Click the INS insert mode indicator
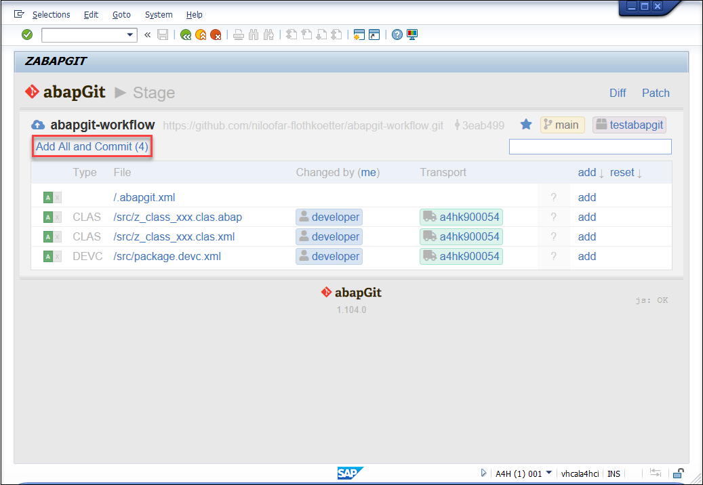This screenshot has height=485, width=703. pyautogui.click(x=614, y=473)
